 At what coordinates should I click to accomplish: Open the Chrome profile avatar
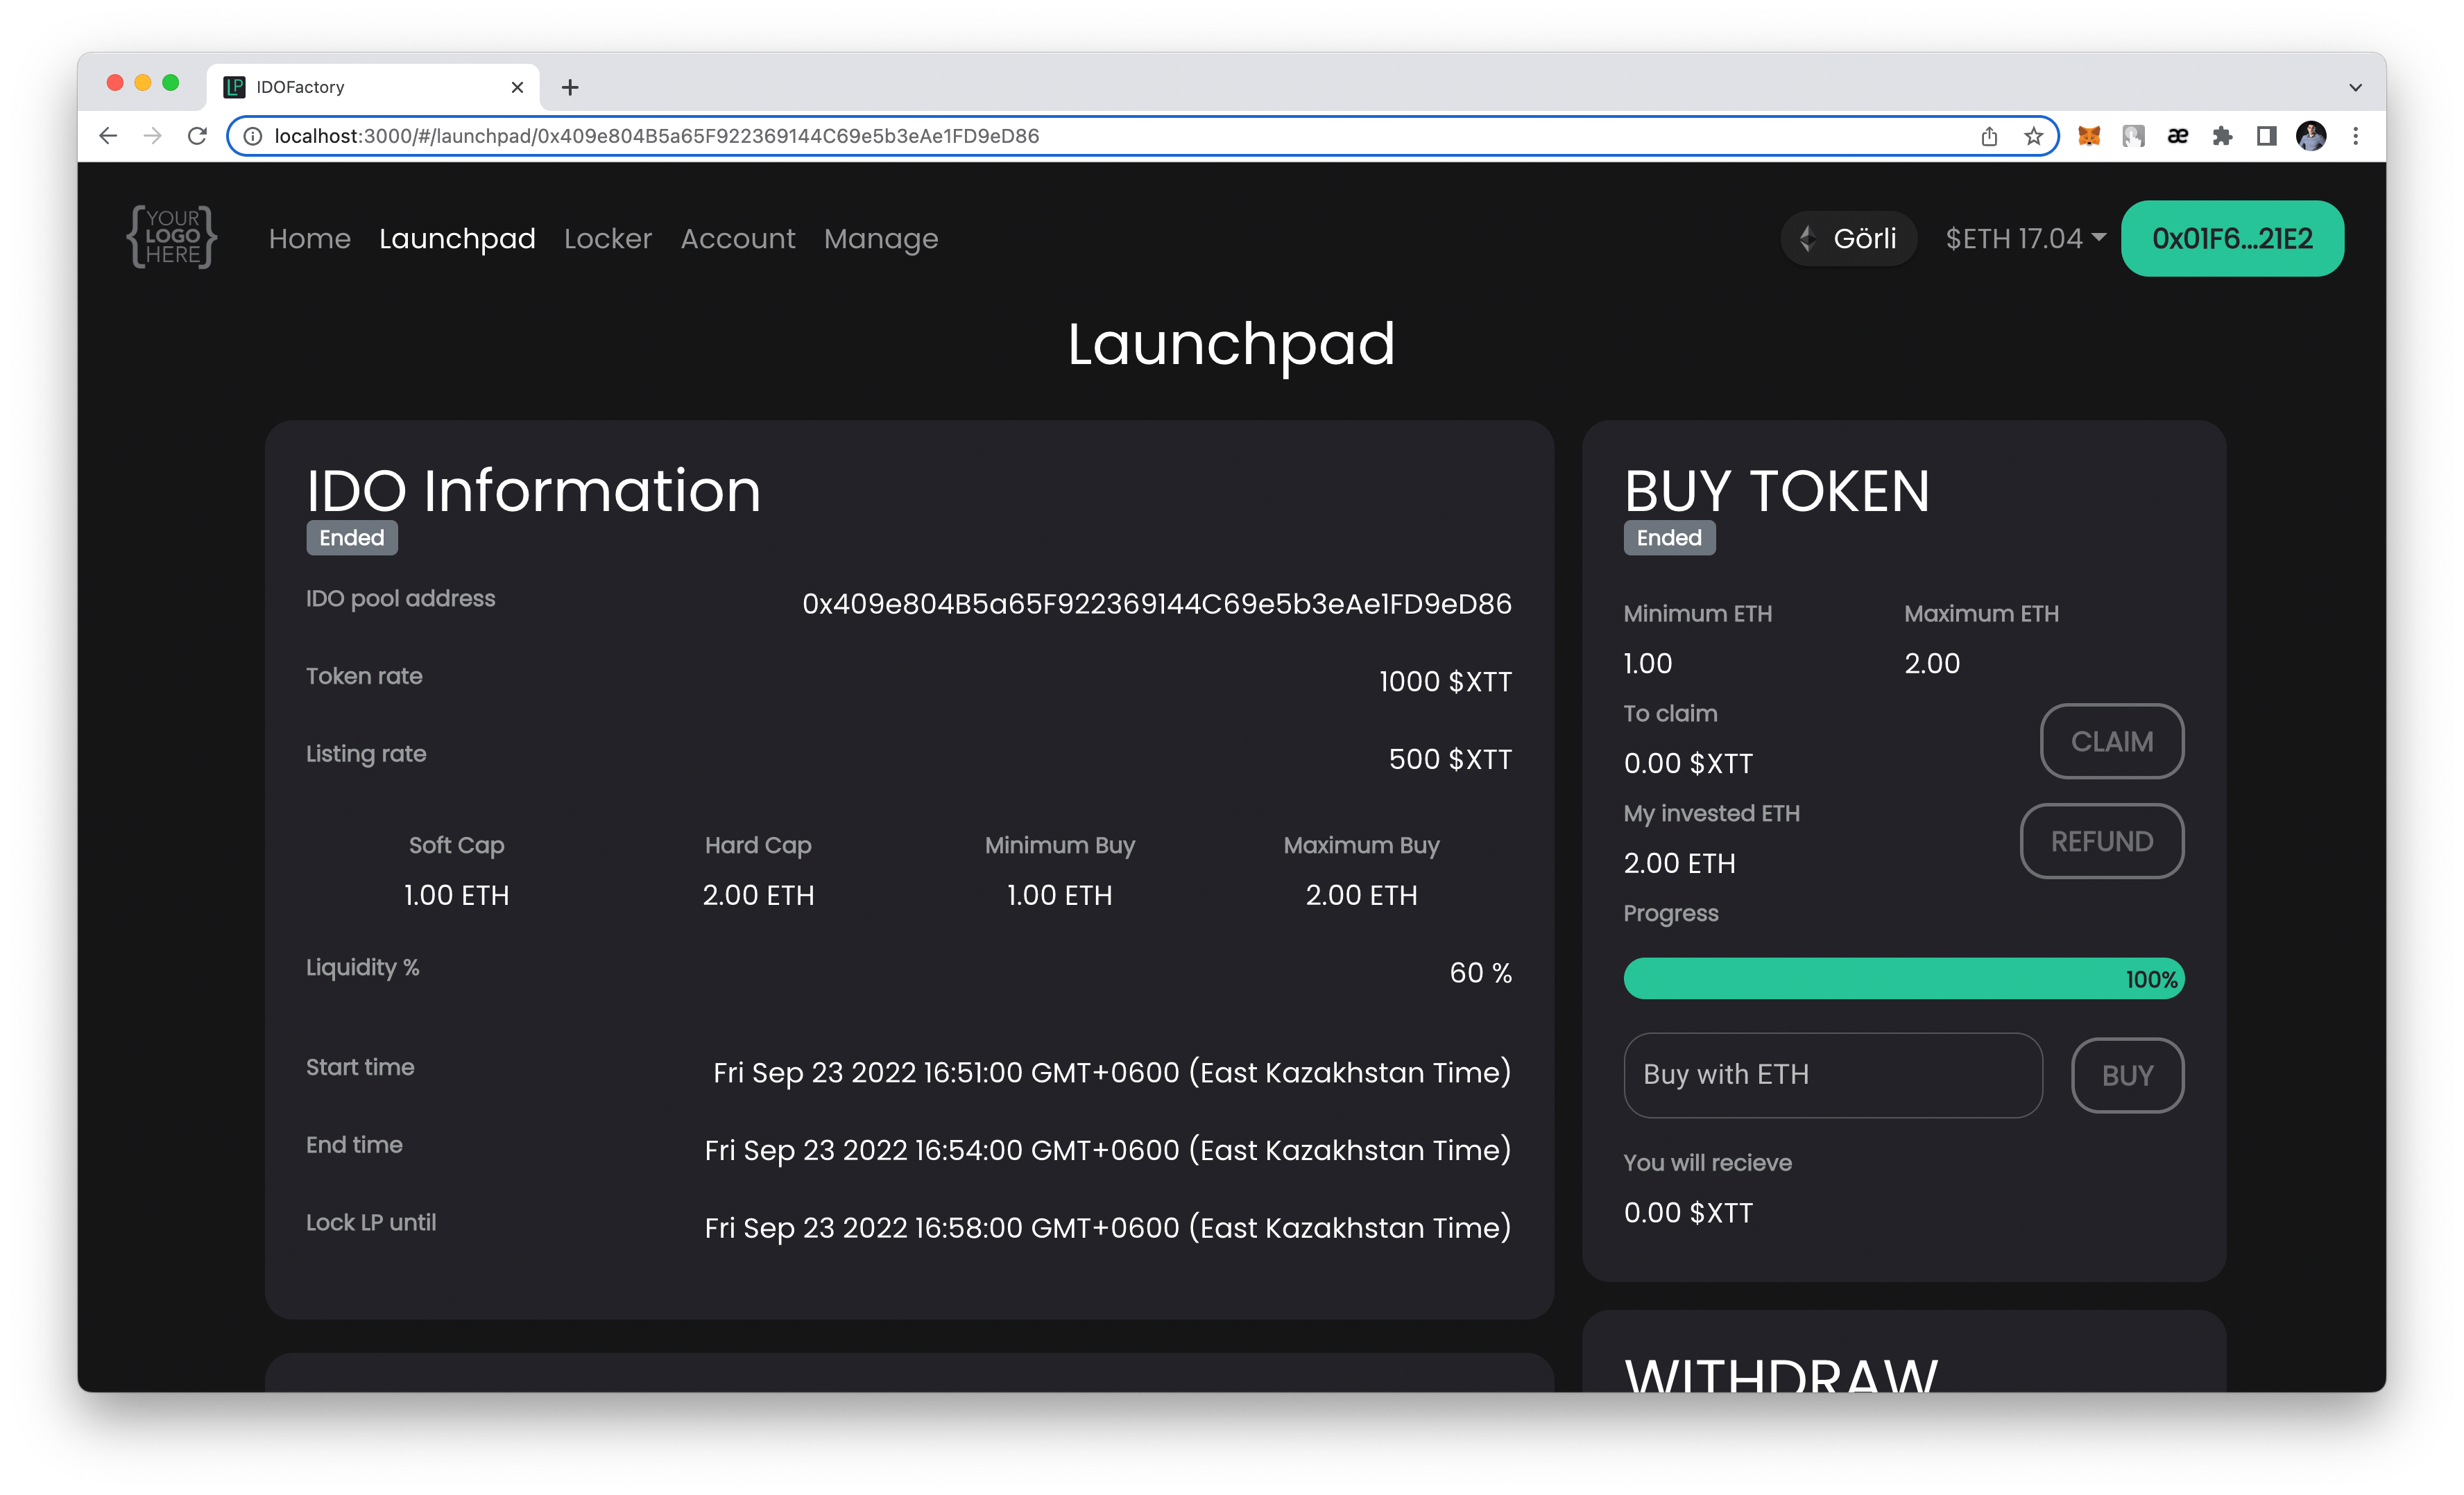[2311, 136]
